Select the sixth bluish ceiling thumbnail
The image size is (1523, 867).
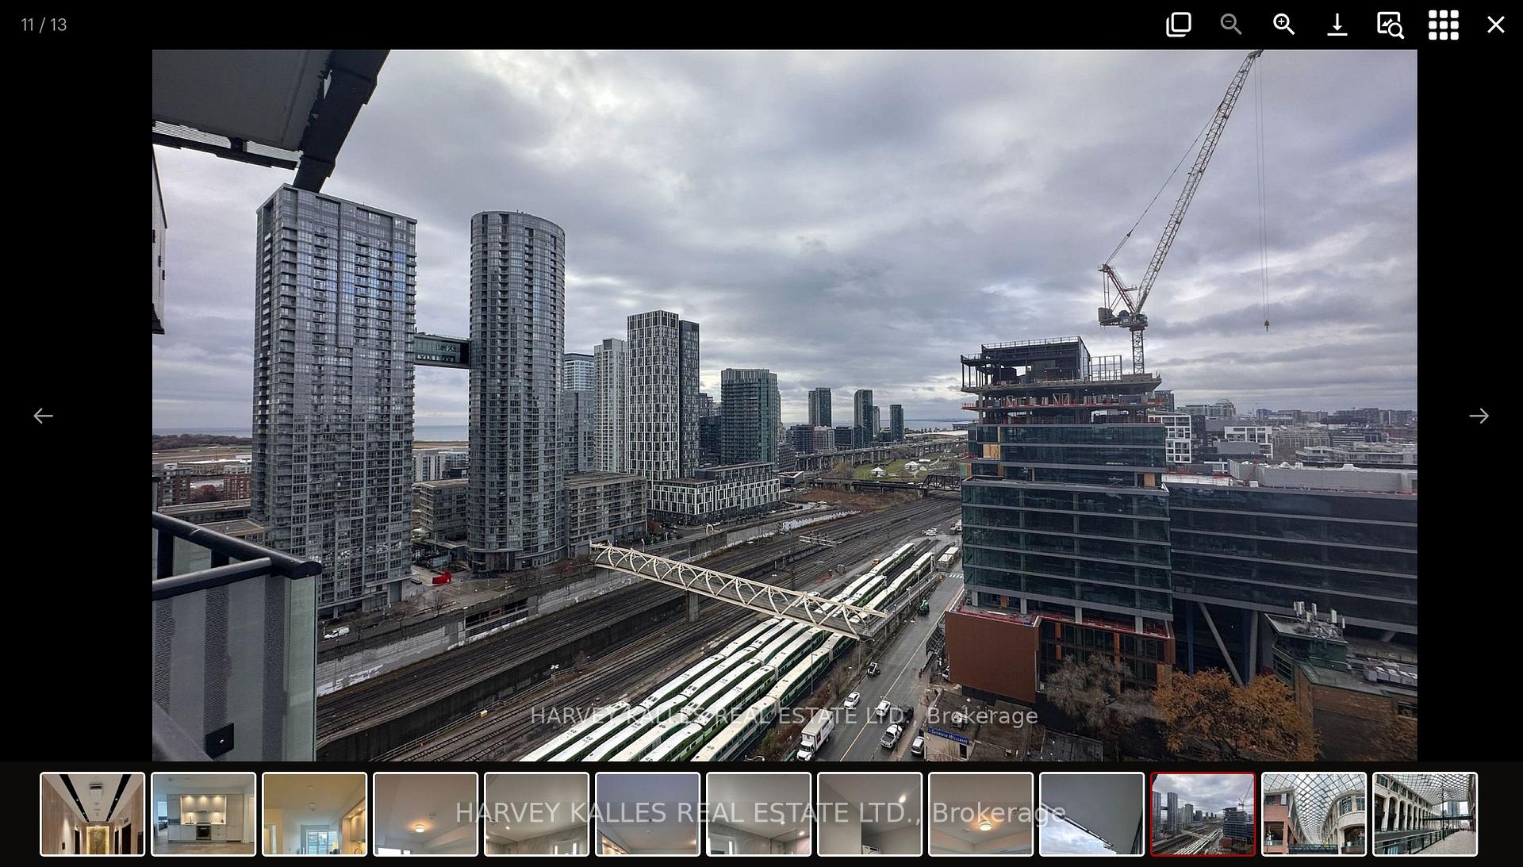(647, 814)
